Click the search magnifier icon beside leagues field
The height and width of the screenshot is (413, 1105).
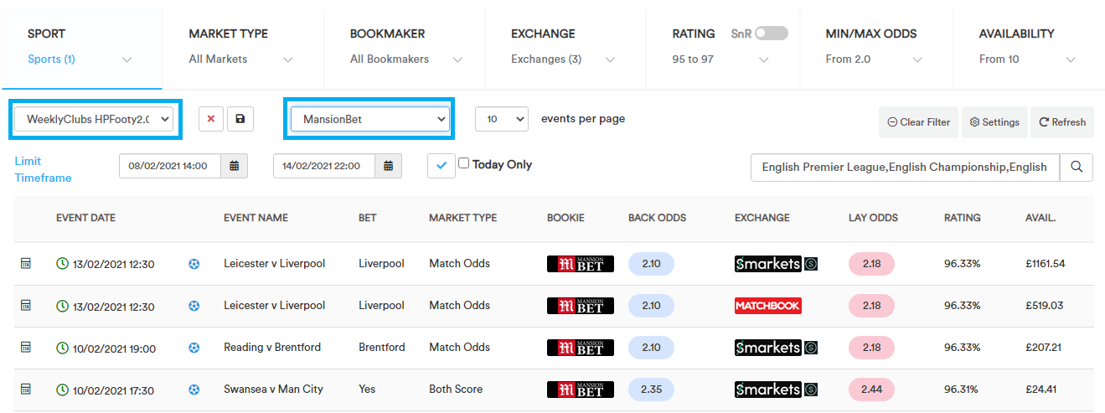tap(1077, 167)
